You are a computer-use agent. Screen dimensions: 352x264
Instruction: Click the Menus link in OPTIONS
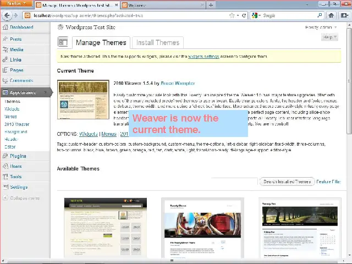(109, 134)
